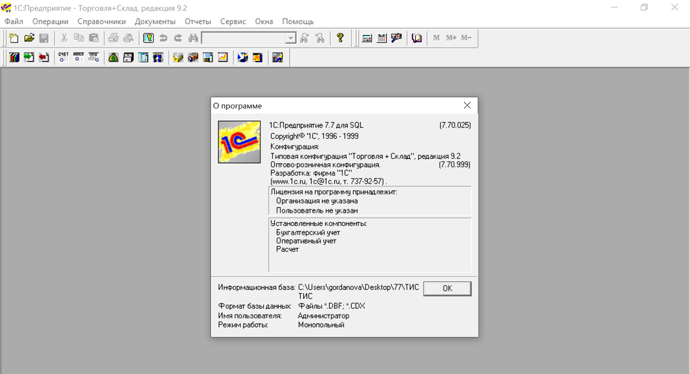Click the key icon in the top toolbar
The height and width of the screenshot is (374, 690).
point(148,38)
